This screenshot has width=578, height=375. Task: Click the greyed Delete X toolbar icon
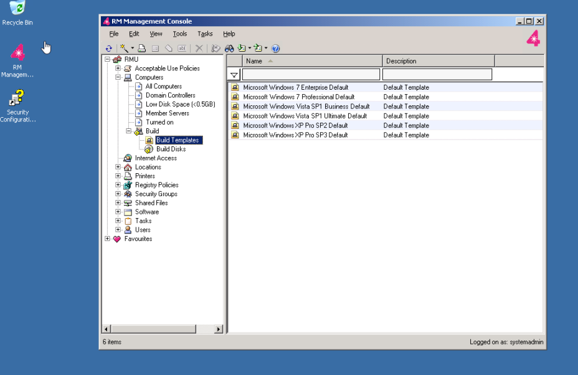[199, 49]
